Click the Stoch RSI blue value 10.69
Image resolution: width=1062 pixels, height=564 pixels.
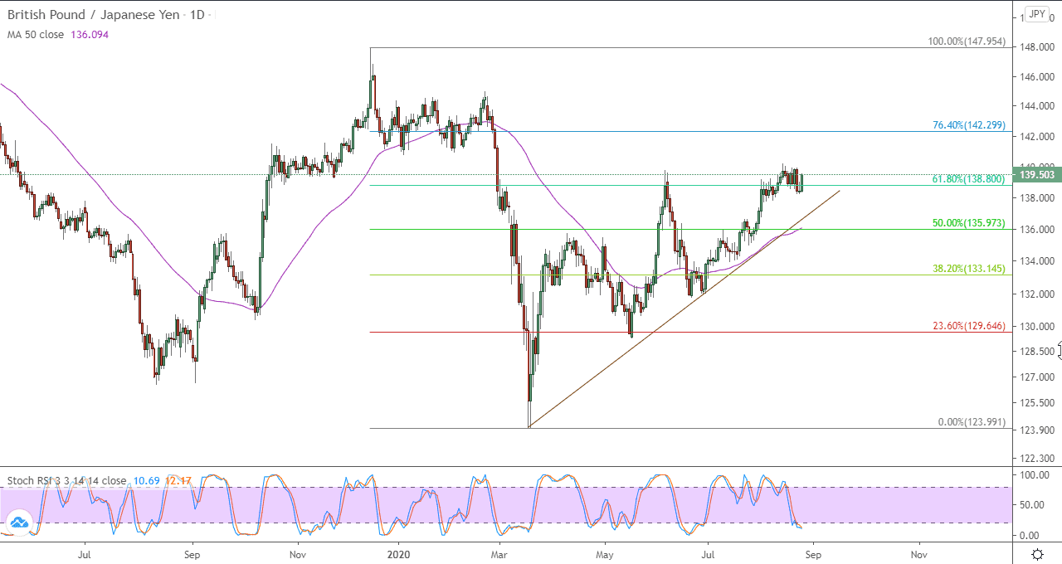(x=147, y=480)
